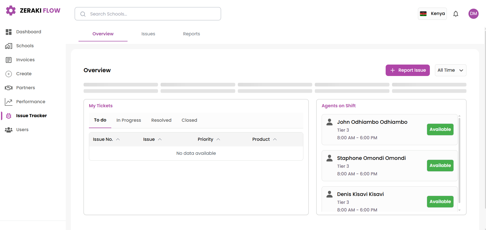Select the Closed tickets tab

[x=189, y=120]
